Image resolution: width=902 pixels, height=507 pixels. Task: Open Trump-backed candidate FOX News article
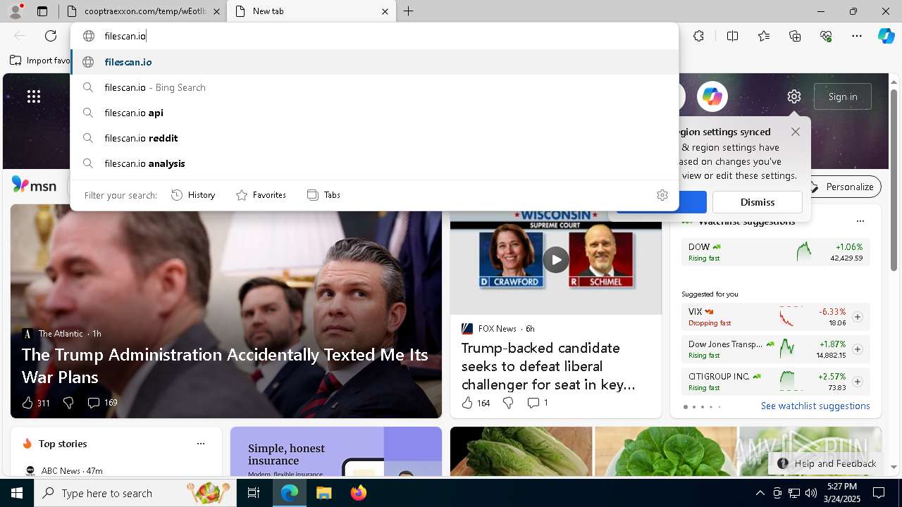[x=548, y=366]
